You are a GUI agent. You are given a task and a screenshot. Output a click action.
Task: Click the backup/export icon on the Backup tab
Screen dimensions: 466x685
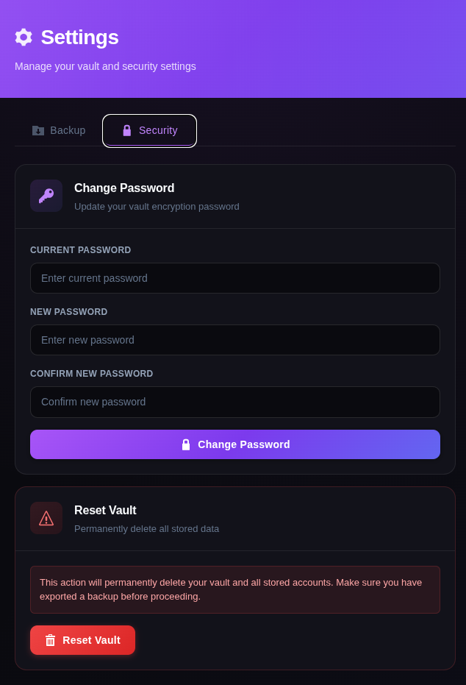click(x=38, y=130)
